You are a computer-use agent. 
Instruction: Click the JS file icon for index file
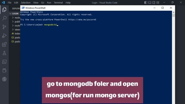click(13, 34)
